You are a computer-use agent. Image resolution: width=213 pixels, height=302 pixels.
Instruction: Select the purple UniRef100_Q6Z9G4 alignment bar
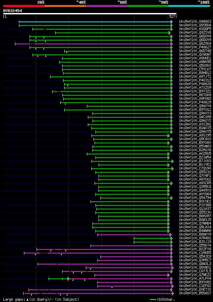click(93, 44)
